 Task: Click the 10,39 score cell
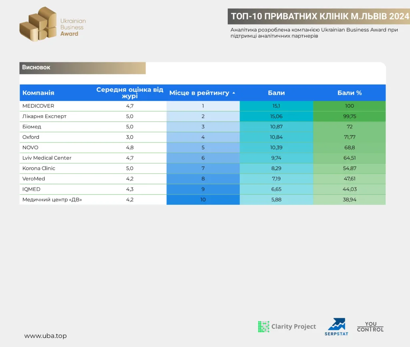pyautogui.click(x=276, y=147)
